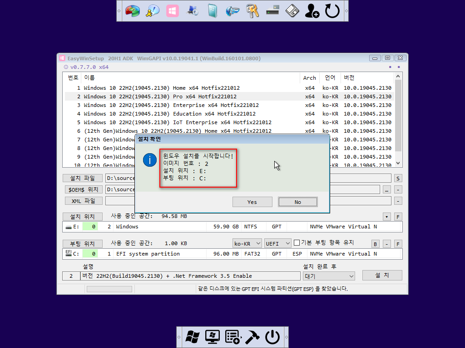This screenshot has height=348, width=465.
Task: Click the 버전 column header
Action: (367, 77)
